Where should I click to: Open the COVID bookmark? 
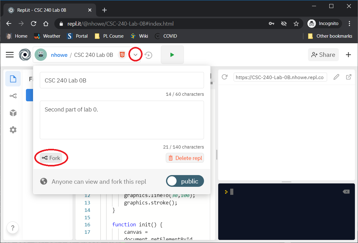click(x=166, y=36)
